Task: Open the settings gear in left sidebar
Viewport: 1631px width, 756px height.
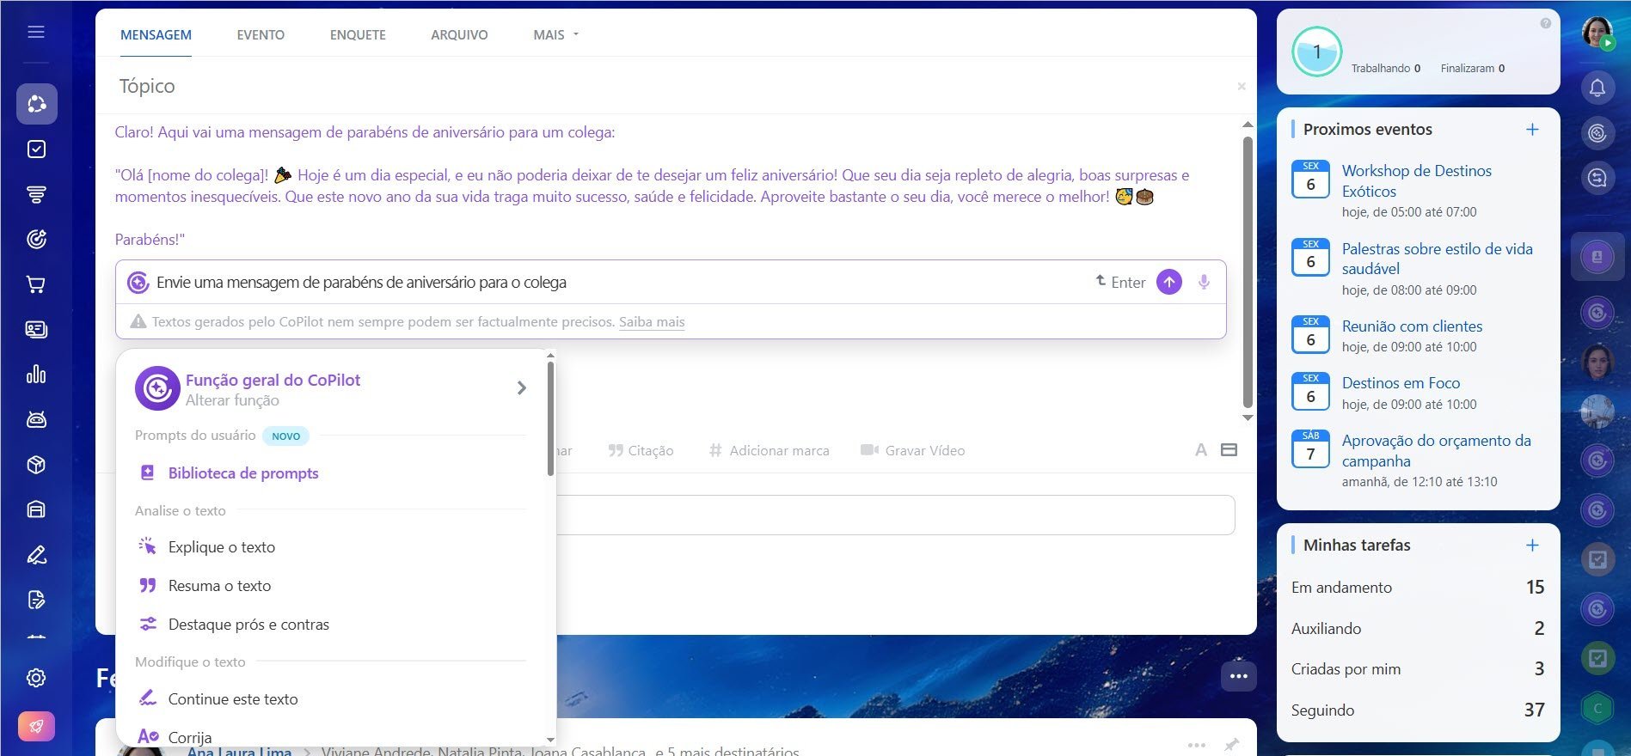Action: point(36,678)
